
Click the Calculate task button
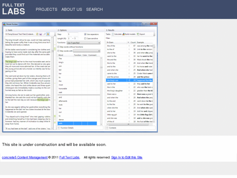pyautogui.click(x=116, y=34)
